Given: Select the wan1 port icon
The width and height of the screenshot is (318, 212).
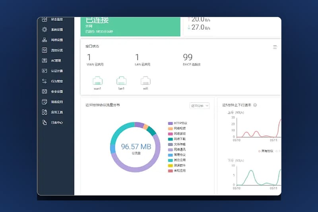Looking at the screenshot, I should pyautogui.click(x=97, y=81).
